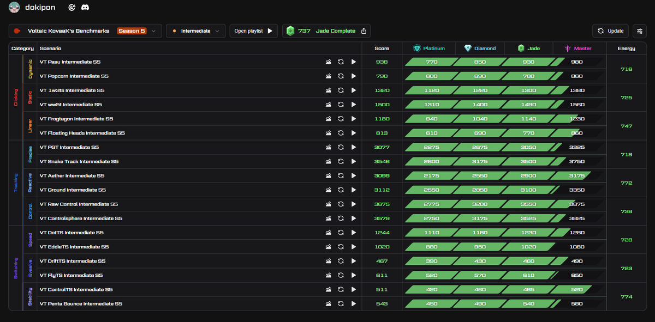Share the 737 Jade Complete rank
This screenshot has width=655, height=322.
(x=365, y=31)
